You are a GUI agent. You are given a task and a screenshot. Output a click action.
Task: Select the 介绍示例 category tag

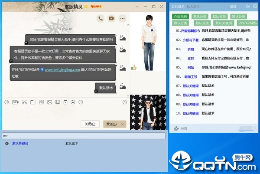180,16
